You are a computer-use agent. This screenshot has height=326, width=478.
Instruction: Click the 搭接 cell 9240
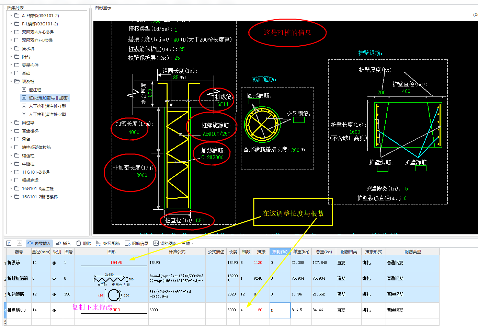point(261,279)
